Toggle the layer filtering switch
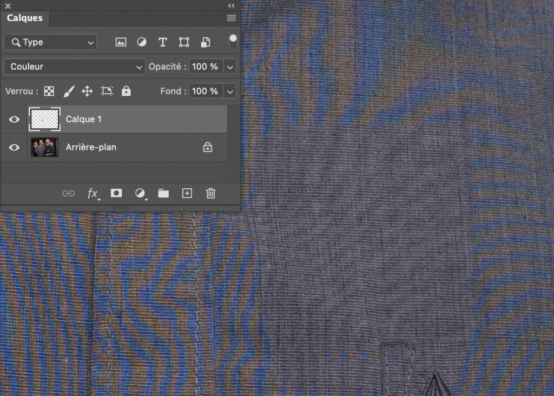The image size is (554, 396). [233, 42]
